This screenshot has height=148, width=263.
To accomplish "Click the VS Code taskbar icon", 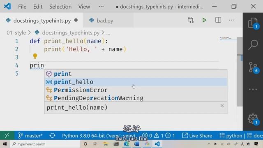I will 157,144.
